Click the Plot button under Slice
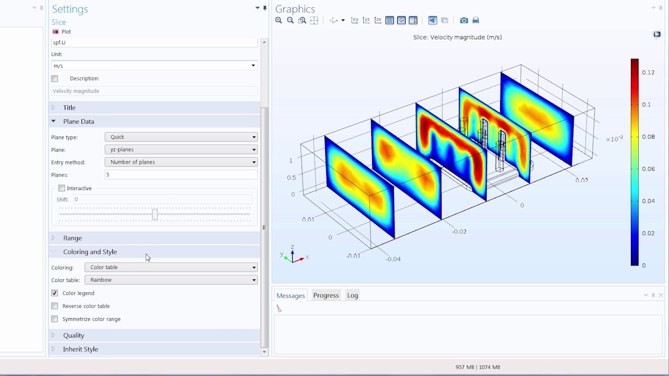Viewport: 669px width, 376px height. [62, 32]
